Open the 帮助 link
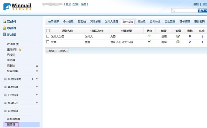This screenshot has width=207, height=128. tap(196, 4)
